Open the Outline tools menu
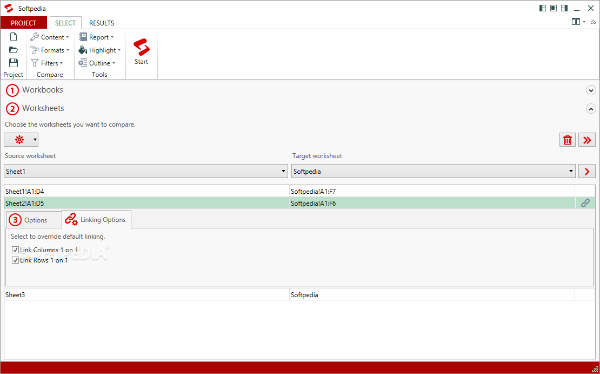Image resolution: width=600 pixels, height=374 pixels. click(97, 63)
